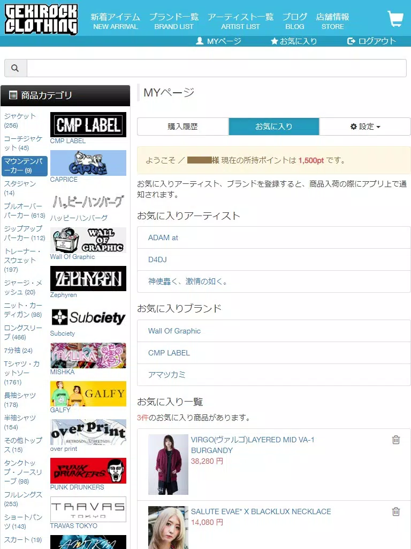411x549 pixels.
Task: Select その他トップス (15) category
Action: [x=23, y=444]
